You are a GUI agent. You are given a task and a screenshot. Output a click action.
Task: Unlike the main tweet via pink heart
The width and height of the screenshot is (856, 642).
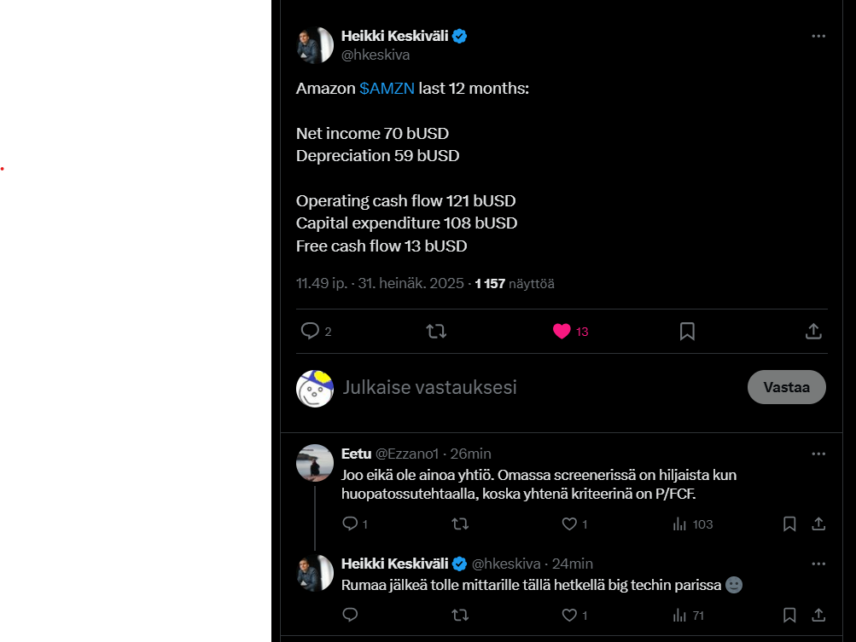(562, 331)
